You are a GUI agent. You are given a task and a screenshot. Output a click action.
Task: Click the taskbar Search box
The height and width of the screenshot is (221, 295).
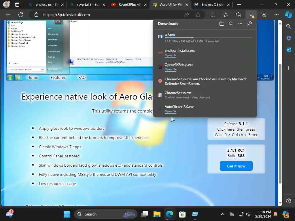tap(106, 214)
